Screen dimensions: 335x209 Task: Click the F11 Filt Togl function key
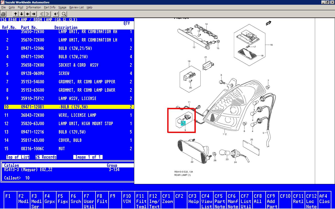tap(141, 200)
